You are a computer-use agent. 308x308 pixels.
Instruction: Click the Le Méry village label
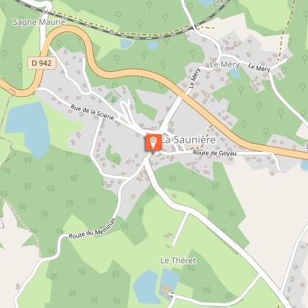tap(224, 65)
